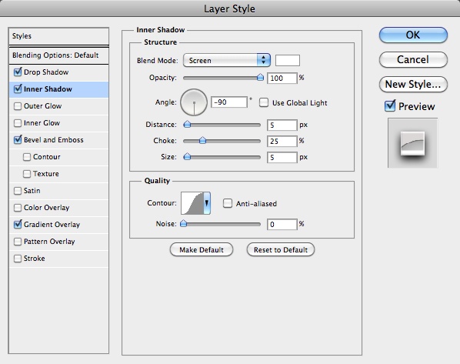Click the Cancel button

413,59
